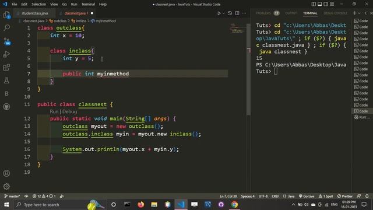The width and height of the screenshot is (373, 210).
Task: Click the Run CodeLens above main
Action: (54, 111)
